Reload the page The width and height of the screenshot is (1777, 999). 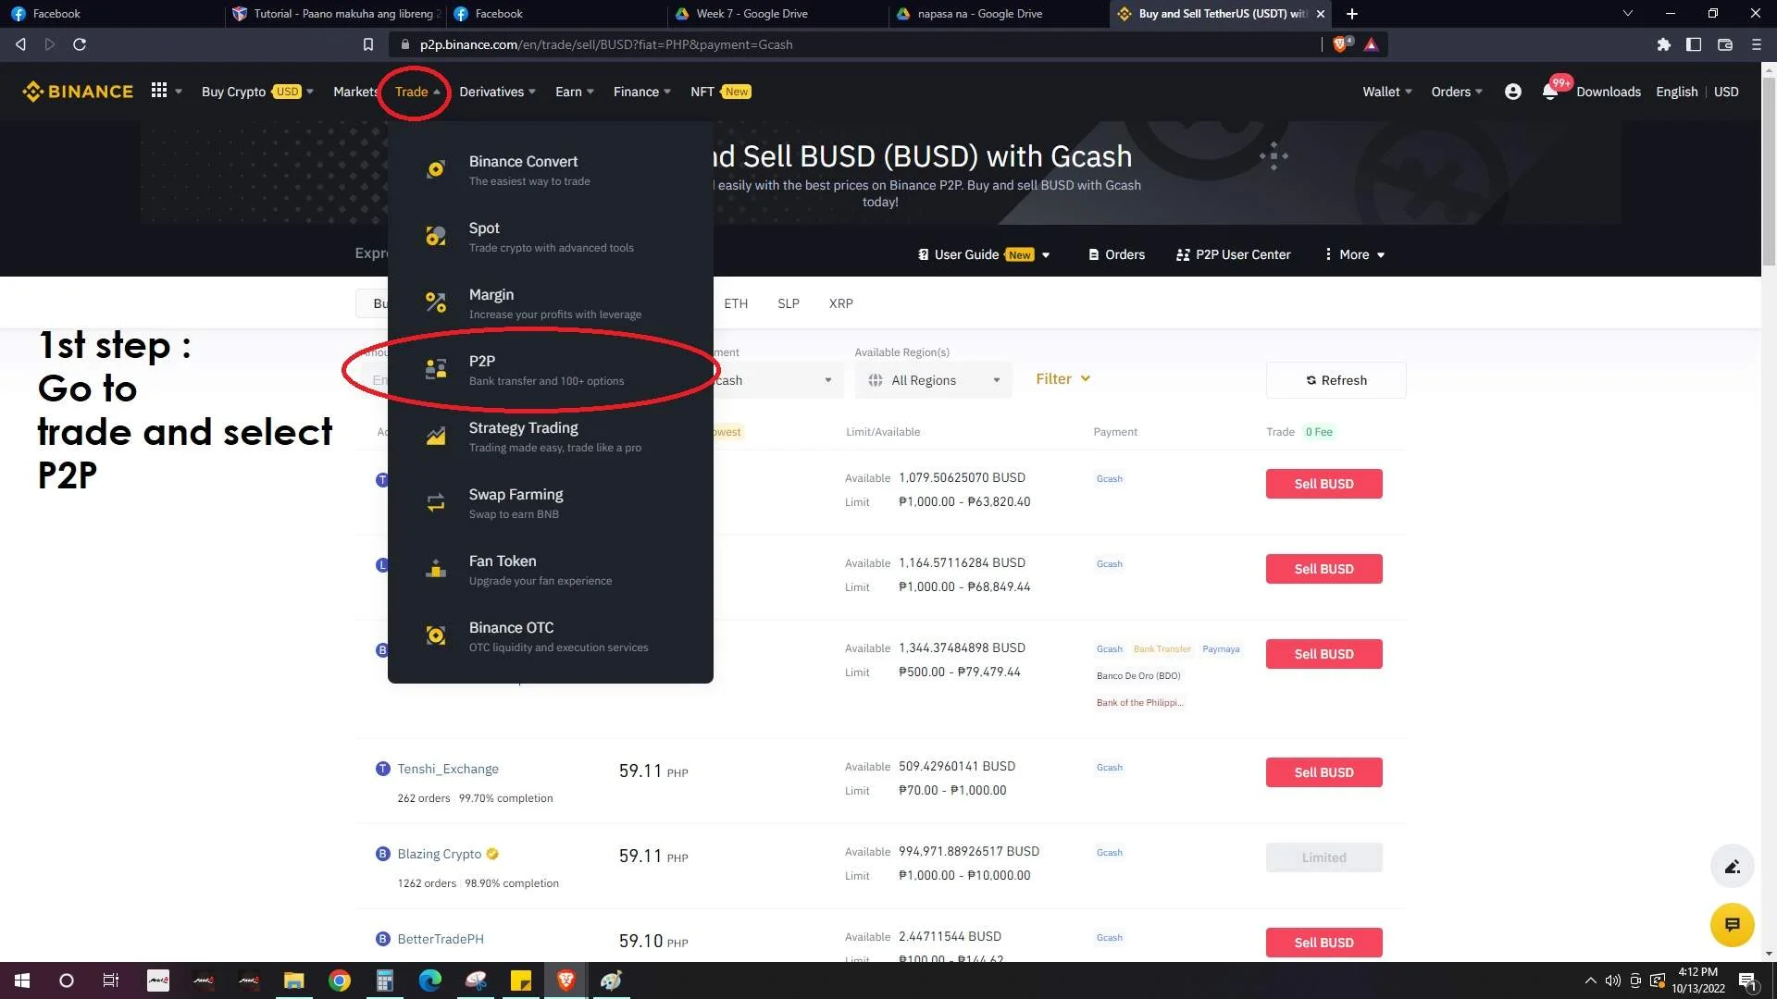[80, 44]
